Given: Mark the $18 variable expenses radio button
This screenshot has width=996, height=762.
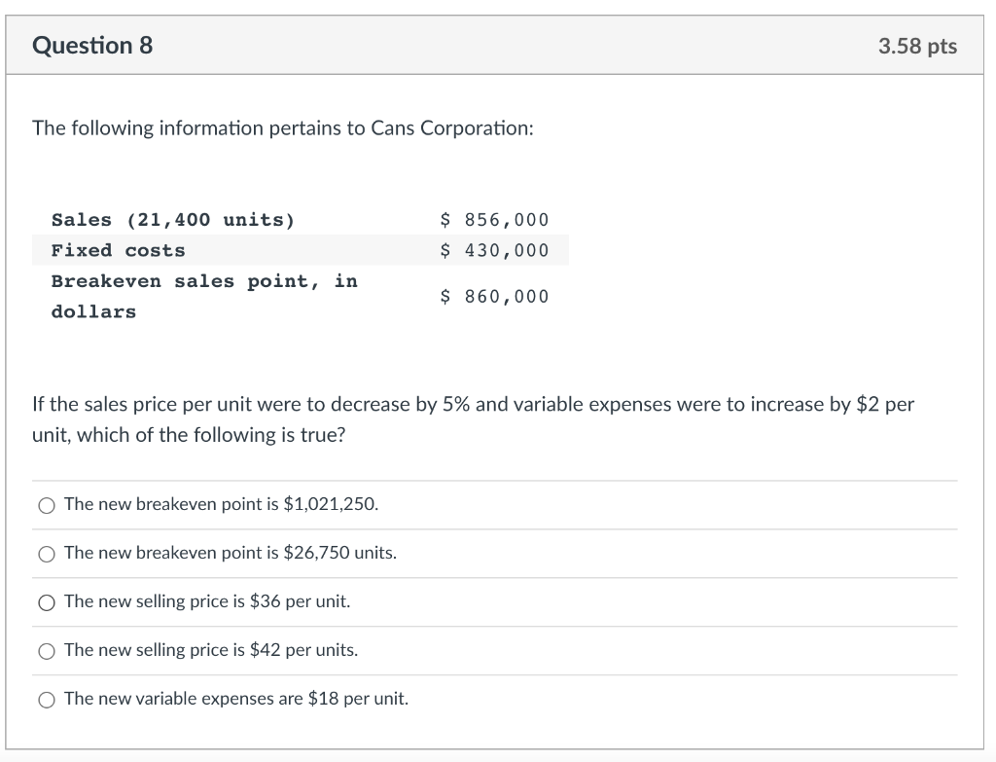Looking at the screenshot, I should (47, 700).
